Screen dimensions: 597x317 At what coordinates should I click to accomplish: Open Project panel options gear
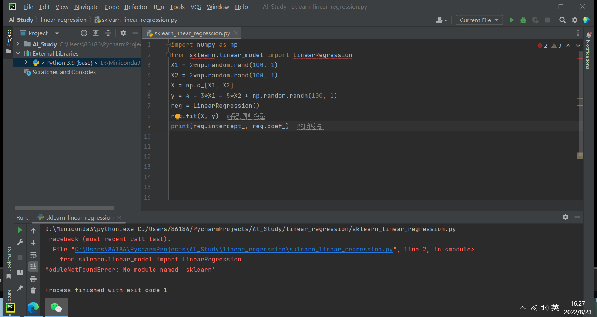coord(123,33)
